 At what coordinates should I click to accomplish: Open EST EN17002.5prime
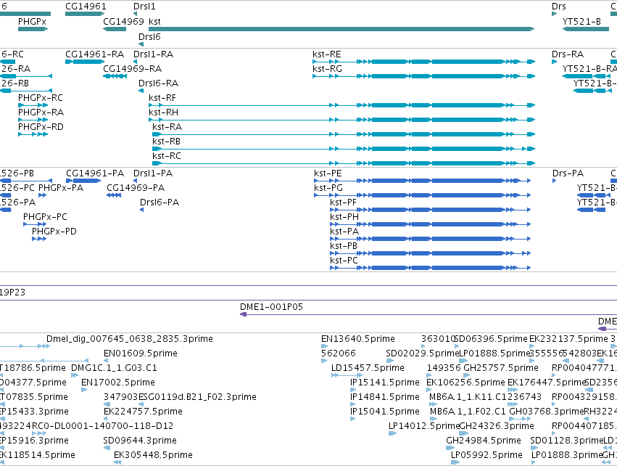tap(118, 383)
